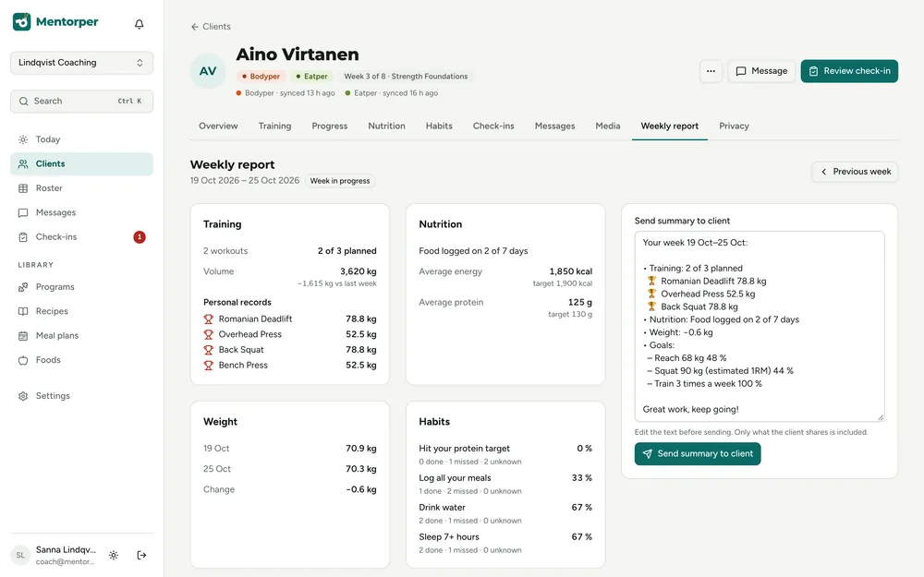Click the Week in progress badge
This screenshot has height=577, width=924.
[x=340, y=181]
